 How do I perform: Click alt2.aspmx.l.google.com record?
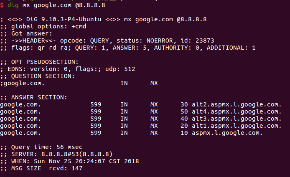pos(237,104)
